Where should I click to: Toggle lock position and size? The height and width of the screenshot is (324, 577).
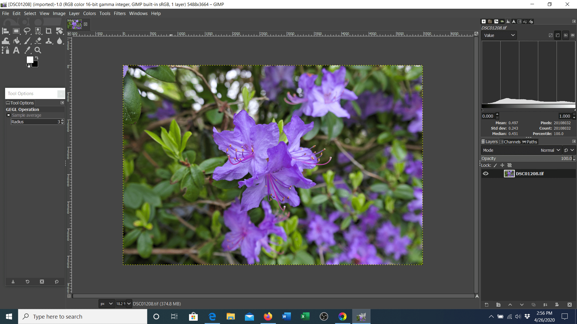click(502, 165)
